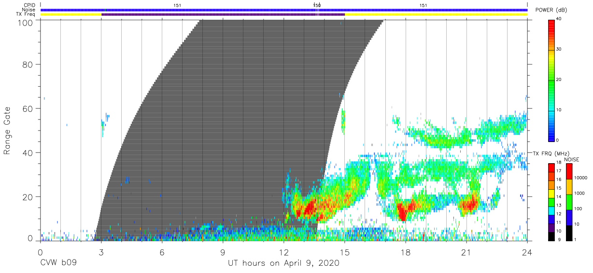The image size is (593, 273).
Task: Click the 100 tick label on Range Gate axis
Action: 25,23
